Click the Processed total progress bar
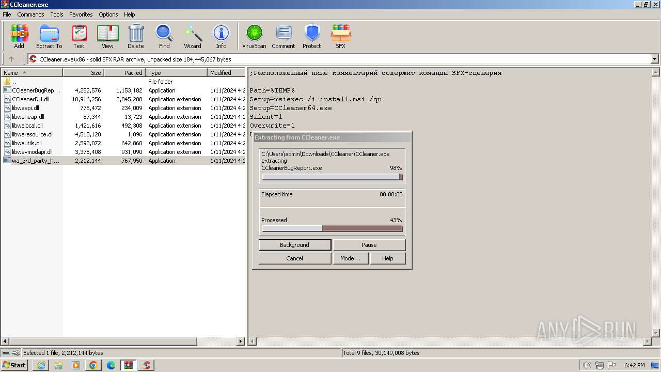This screenshot has width=661, height=372. (x=332, y=228)
